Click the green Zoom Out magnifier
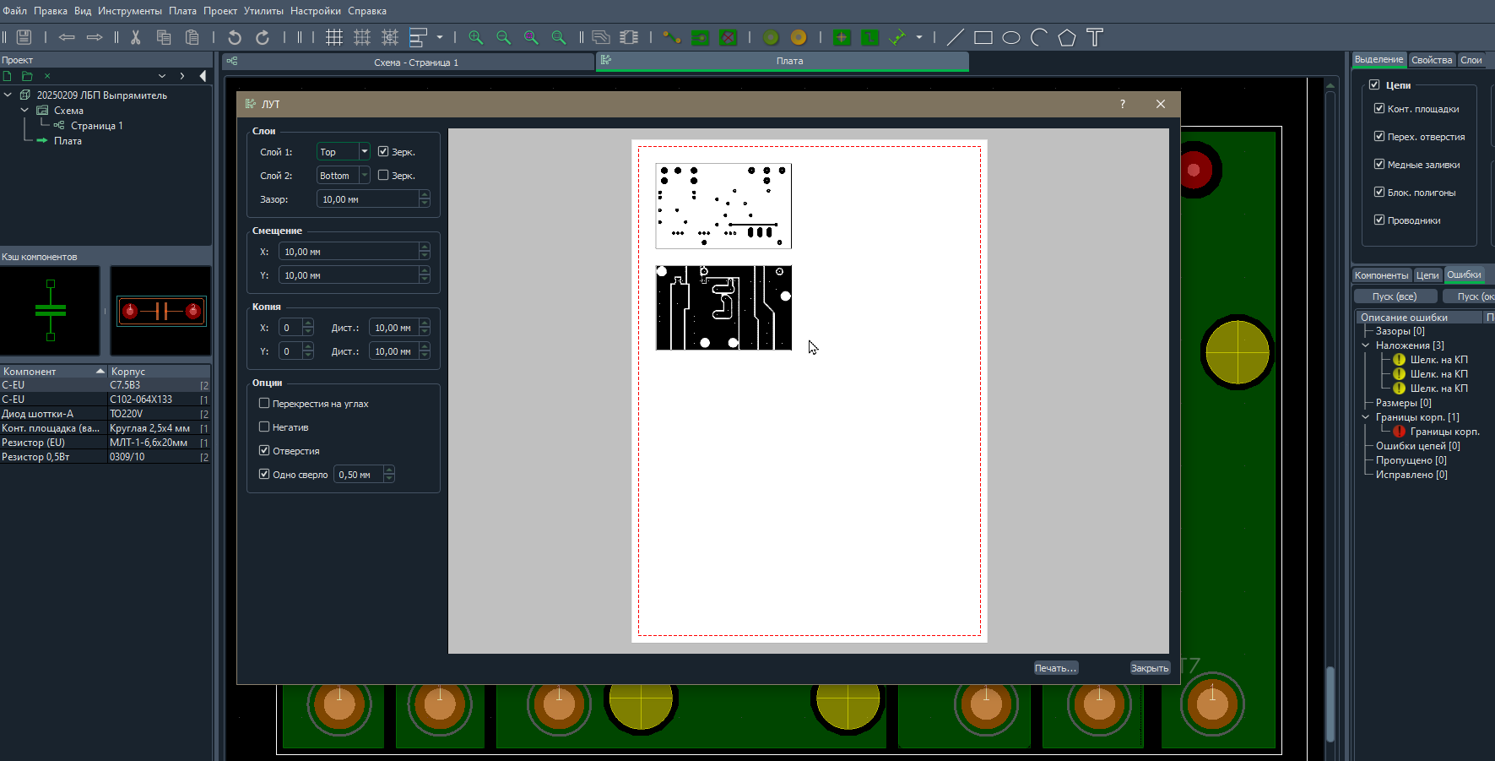The height and width of the screenshot is (761, 1495). click(x=504, y=37)
